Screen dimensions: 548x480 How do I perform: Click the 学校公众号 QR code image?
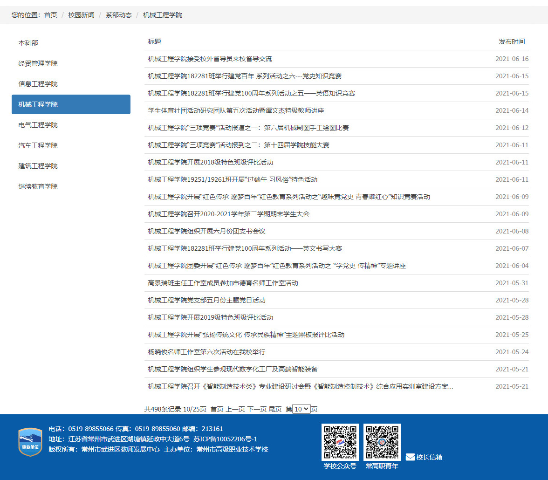[340, 442]
